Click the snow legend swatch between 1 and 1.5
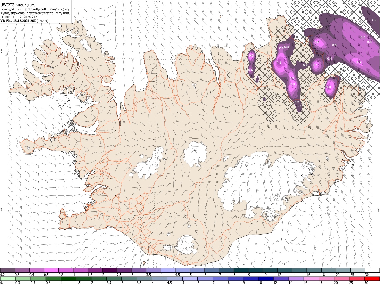 coord(80,270)
